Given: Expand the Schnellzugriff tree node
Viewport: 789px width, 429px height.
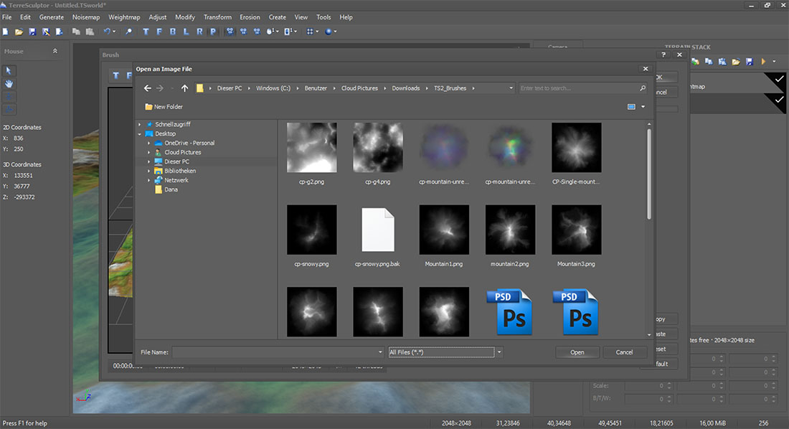Looking at the screenshot, I should tap(139, 124).
